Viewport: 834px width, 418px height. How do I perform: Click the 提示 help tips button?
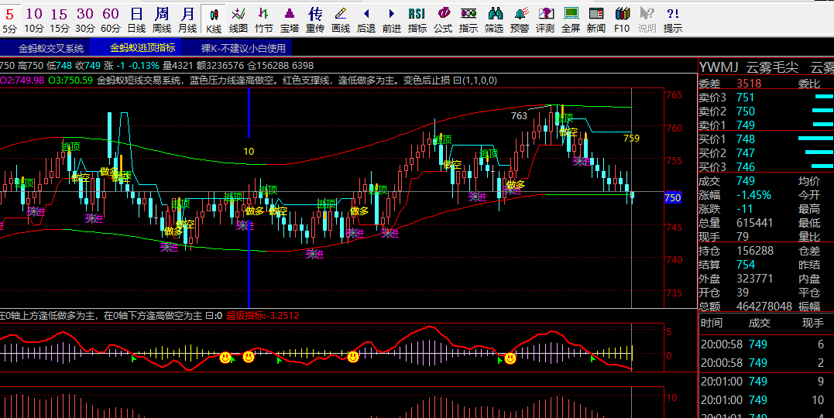[673, 19]
